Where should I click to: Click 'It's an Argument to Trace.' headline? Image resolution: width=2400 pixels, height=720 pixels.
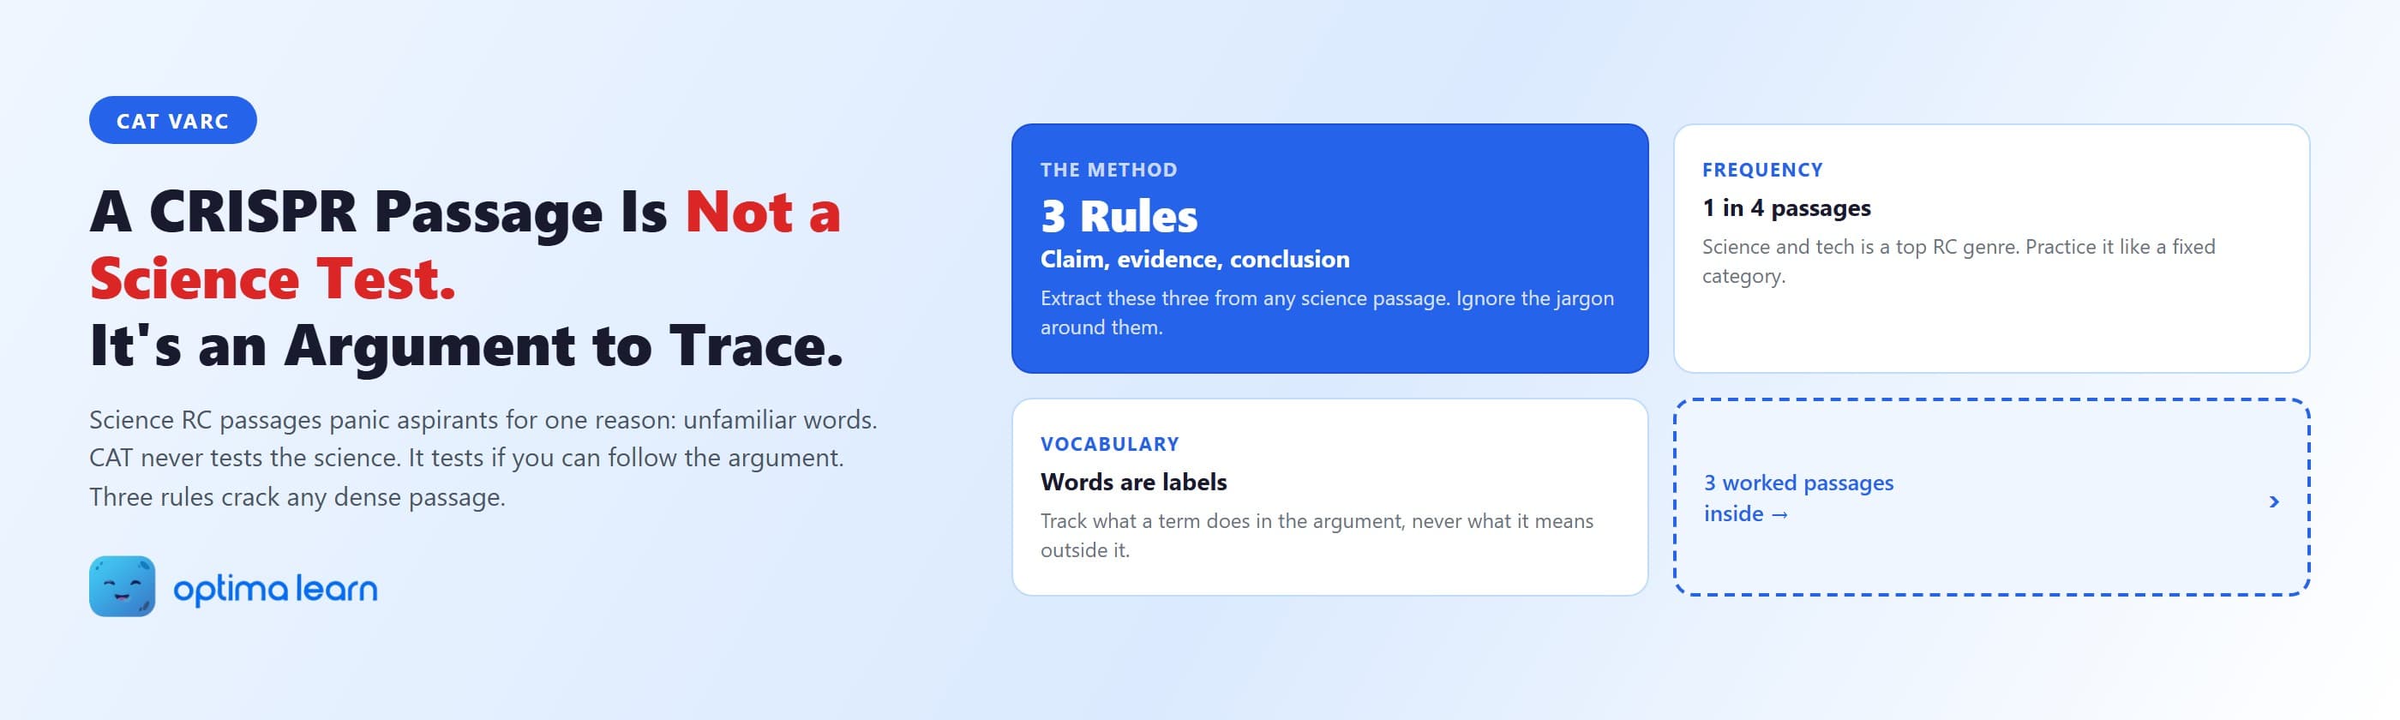point(467,345)
